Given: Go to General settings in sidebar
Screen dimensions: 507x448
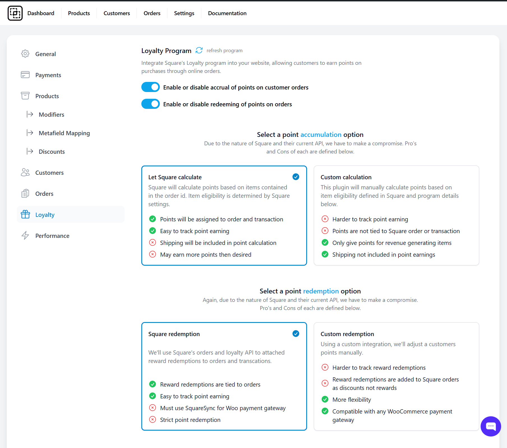Looking at the screenshot, I should tap(71, 54).
